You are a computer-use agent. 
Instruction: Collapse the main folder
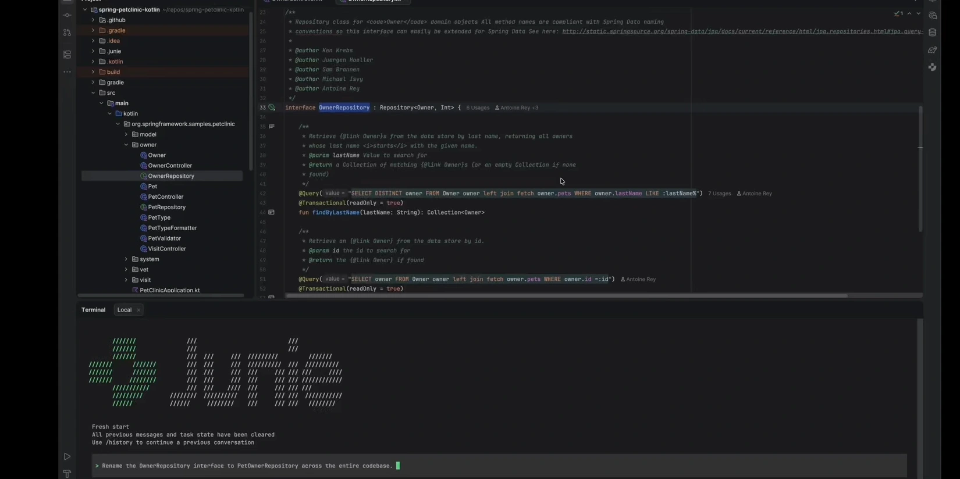point(101,103)
